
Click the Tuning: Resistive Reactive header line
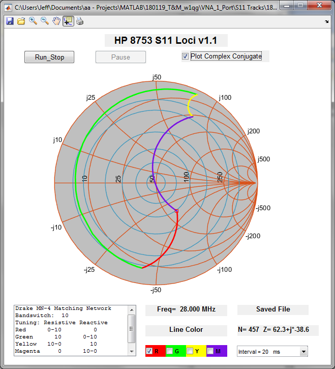point(62,322)
